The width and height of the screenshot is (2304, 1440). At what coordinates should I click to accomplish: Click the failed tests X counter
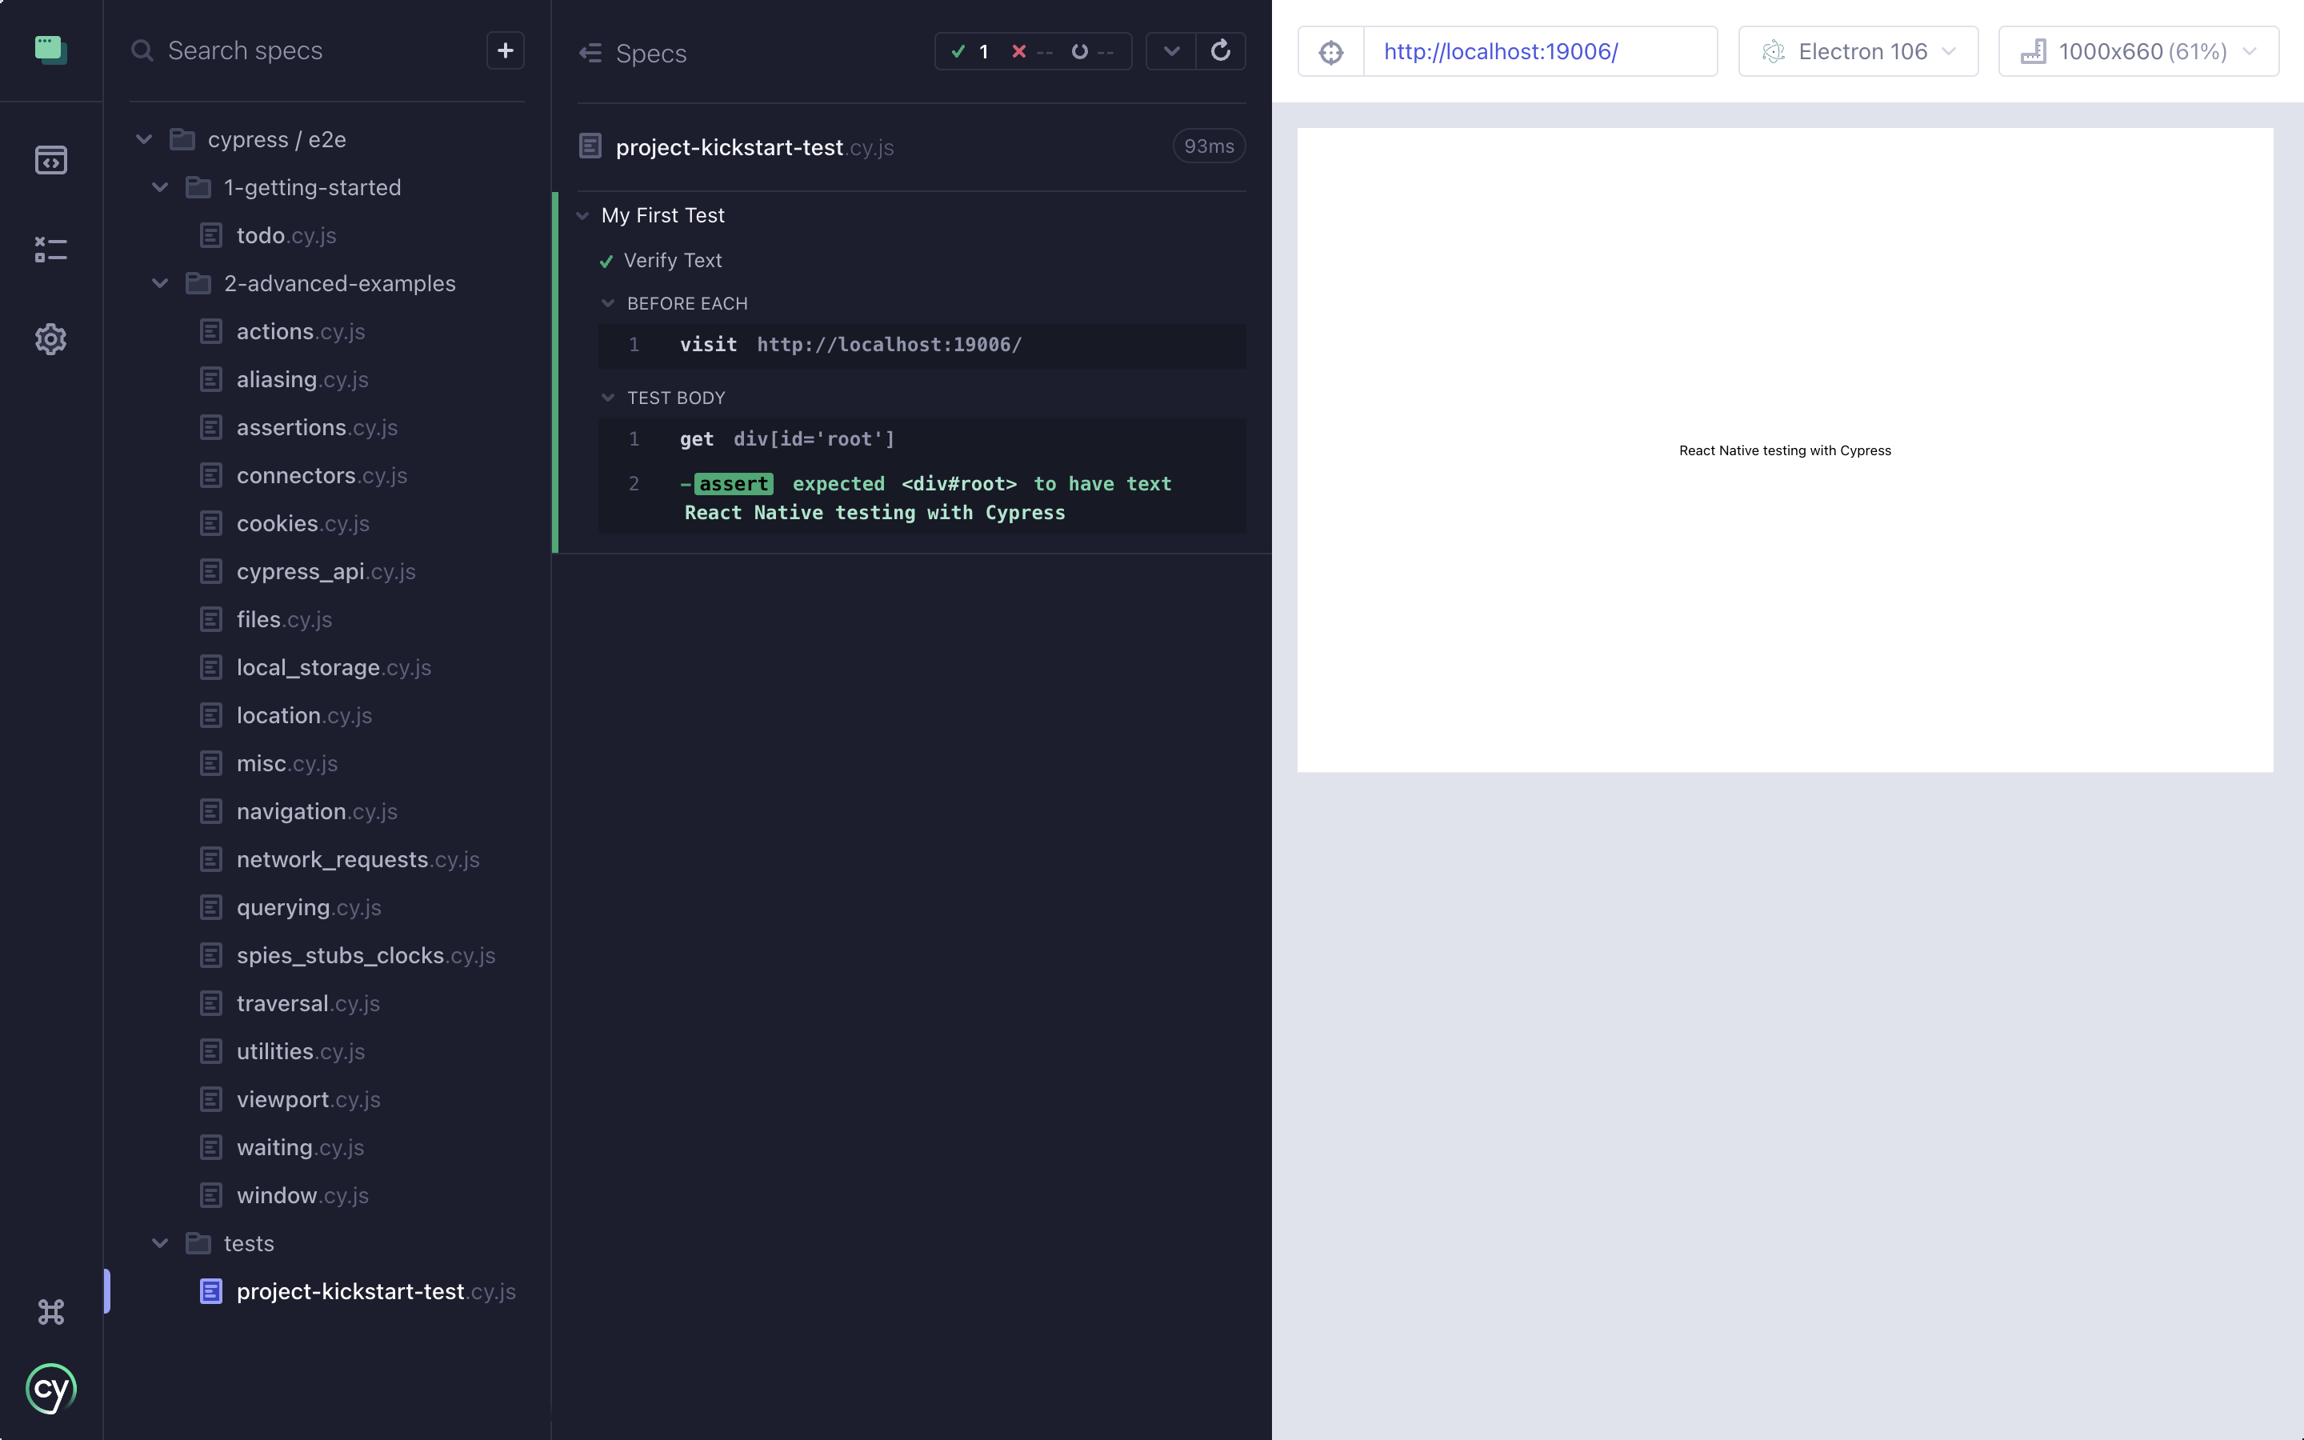(x=1032, y=51)
